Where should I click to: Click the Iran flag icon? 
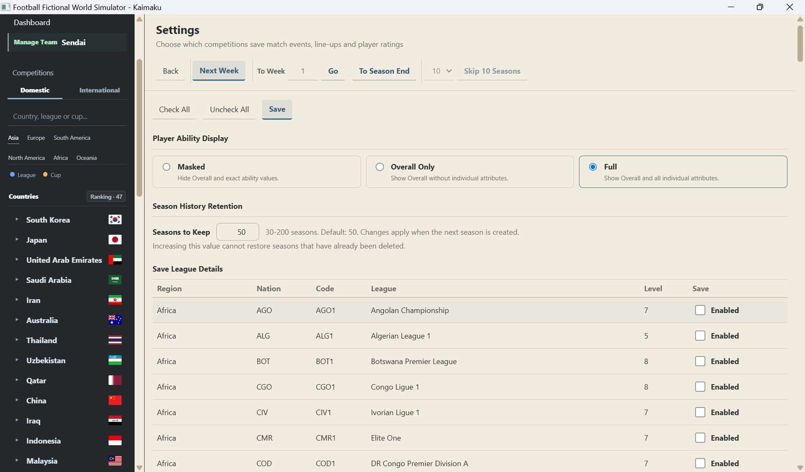click(x=115, y=300)
